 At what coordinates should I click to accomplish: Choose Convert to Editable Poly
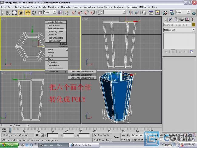click(82, 75)
